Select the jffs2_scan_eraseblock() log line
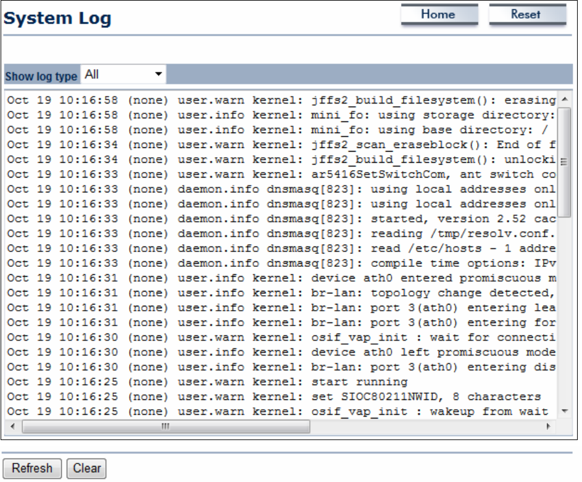Image resolution: width=582 pixels, height=482 pixels. (281, 145)
